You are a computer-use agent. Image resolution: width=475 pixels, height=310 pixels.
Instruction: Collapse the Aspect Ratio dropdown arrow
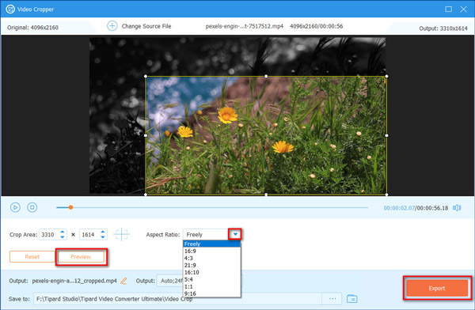[x=235, y=234]
